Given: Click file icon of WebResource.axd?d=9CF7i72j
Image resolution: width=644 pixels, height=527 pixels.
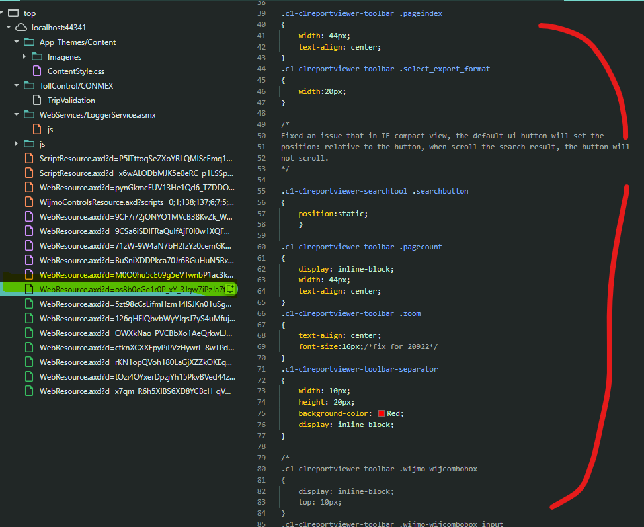Looking at the screenshot, I should coord(29,216).
